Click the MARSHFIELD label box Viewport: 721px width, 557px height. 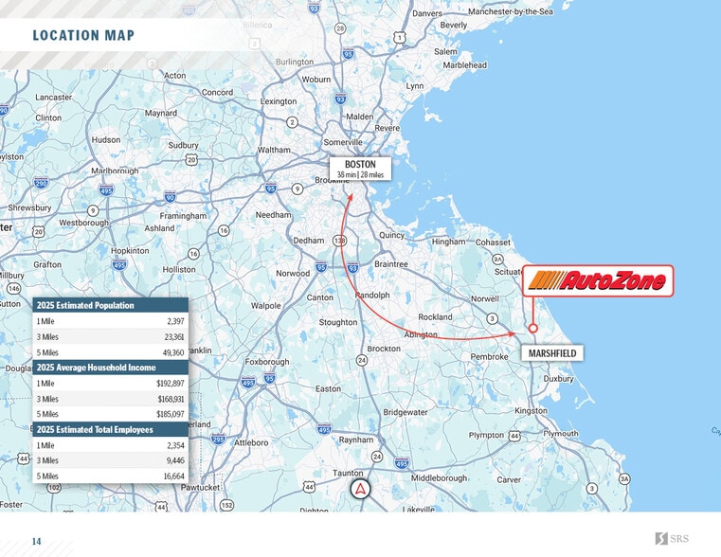(x=552, y=353)
